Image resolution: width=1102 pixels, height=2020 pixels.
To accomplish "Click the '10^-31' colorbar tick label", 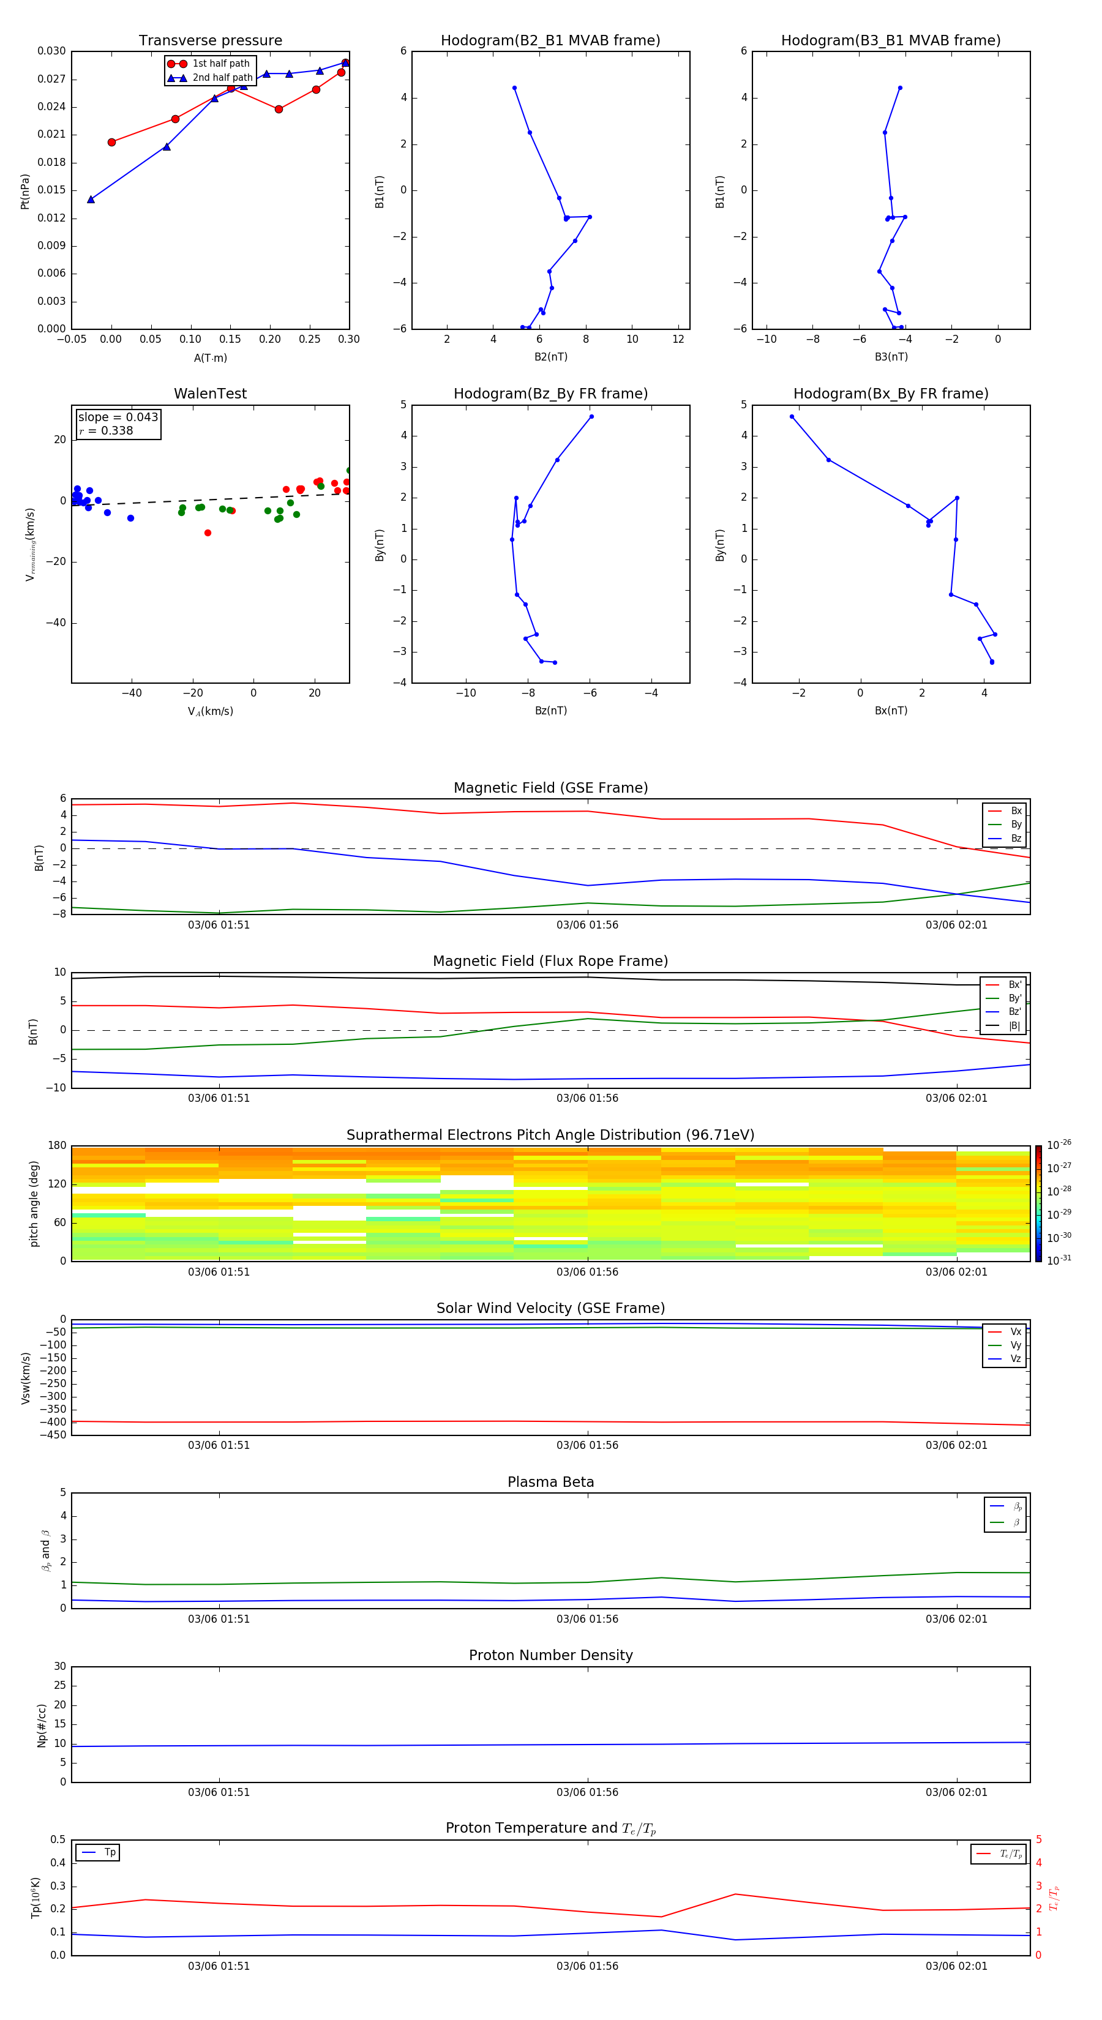I will coord(1059,1260).
